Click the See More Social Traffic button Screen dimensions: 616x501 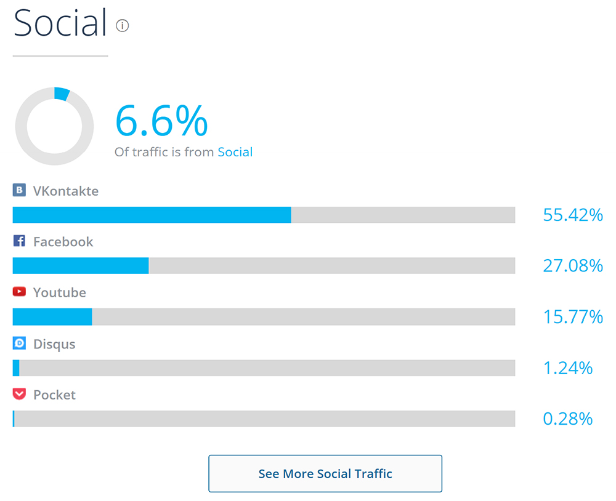click(x=325, y=473)
